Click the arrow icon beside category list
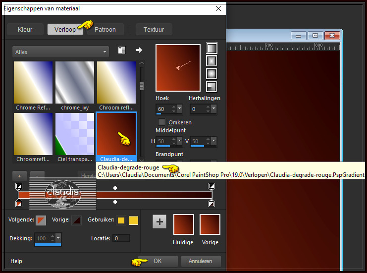This screenshot has height=273, width=367. [x=139, y=50]
